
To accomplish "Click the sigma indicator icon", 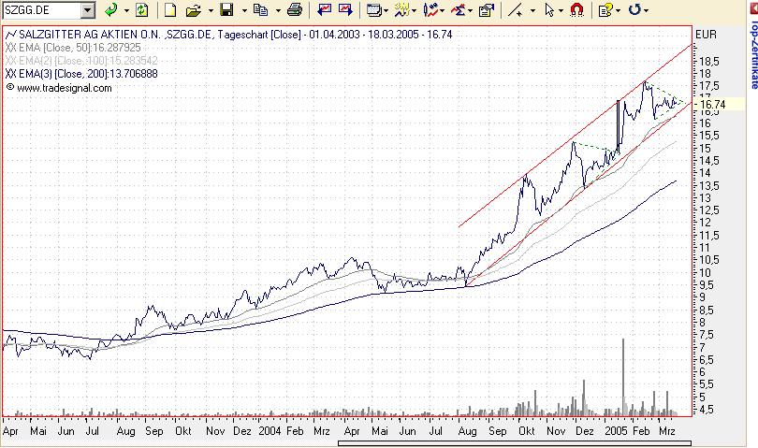I will (x=459, y=9).
